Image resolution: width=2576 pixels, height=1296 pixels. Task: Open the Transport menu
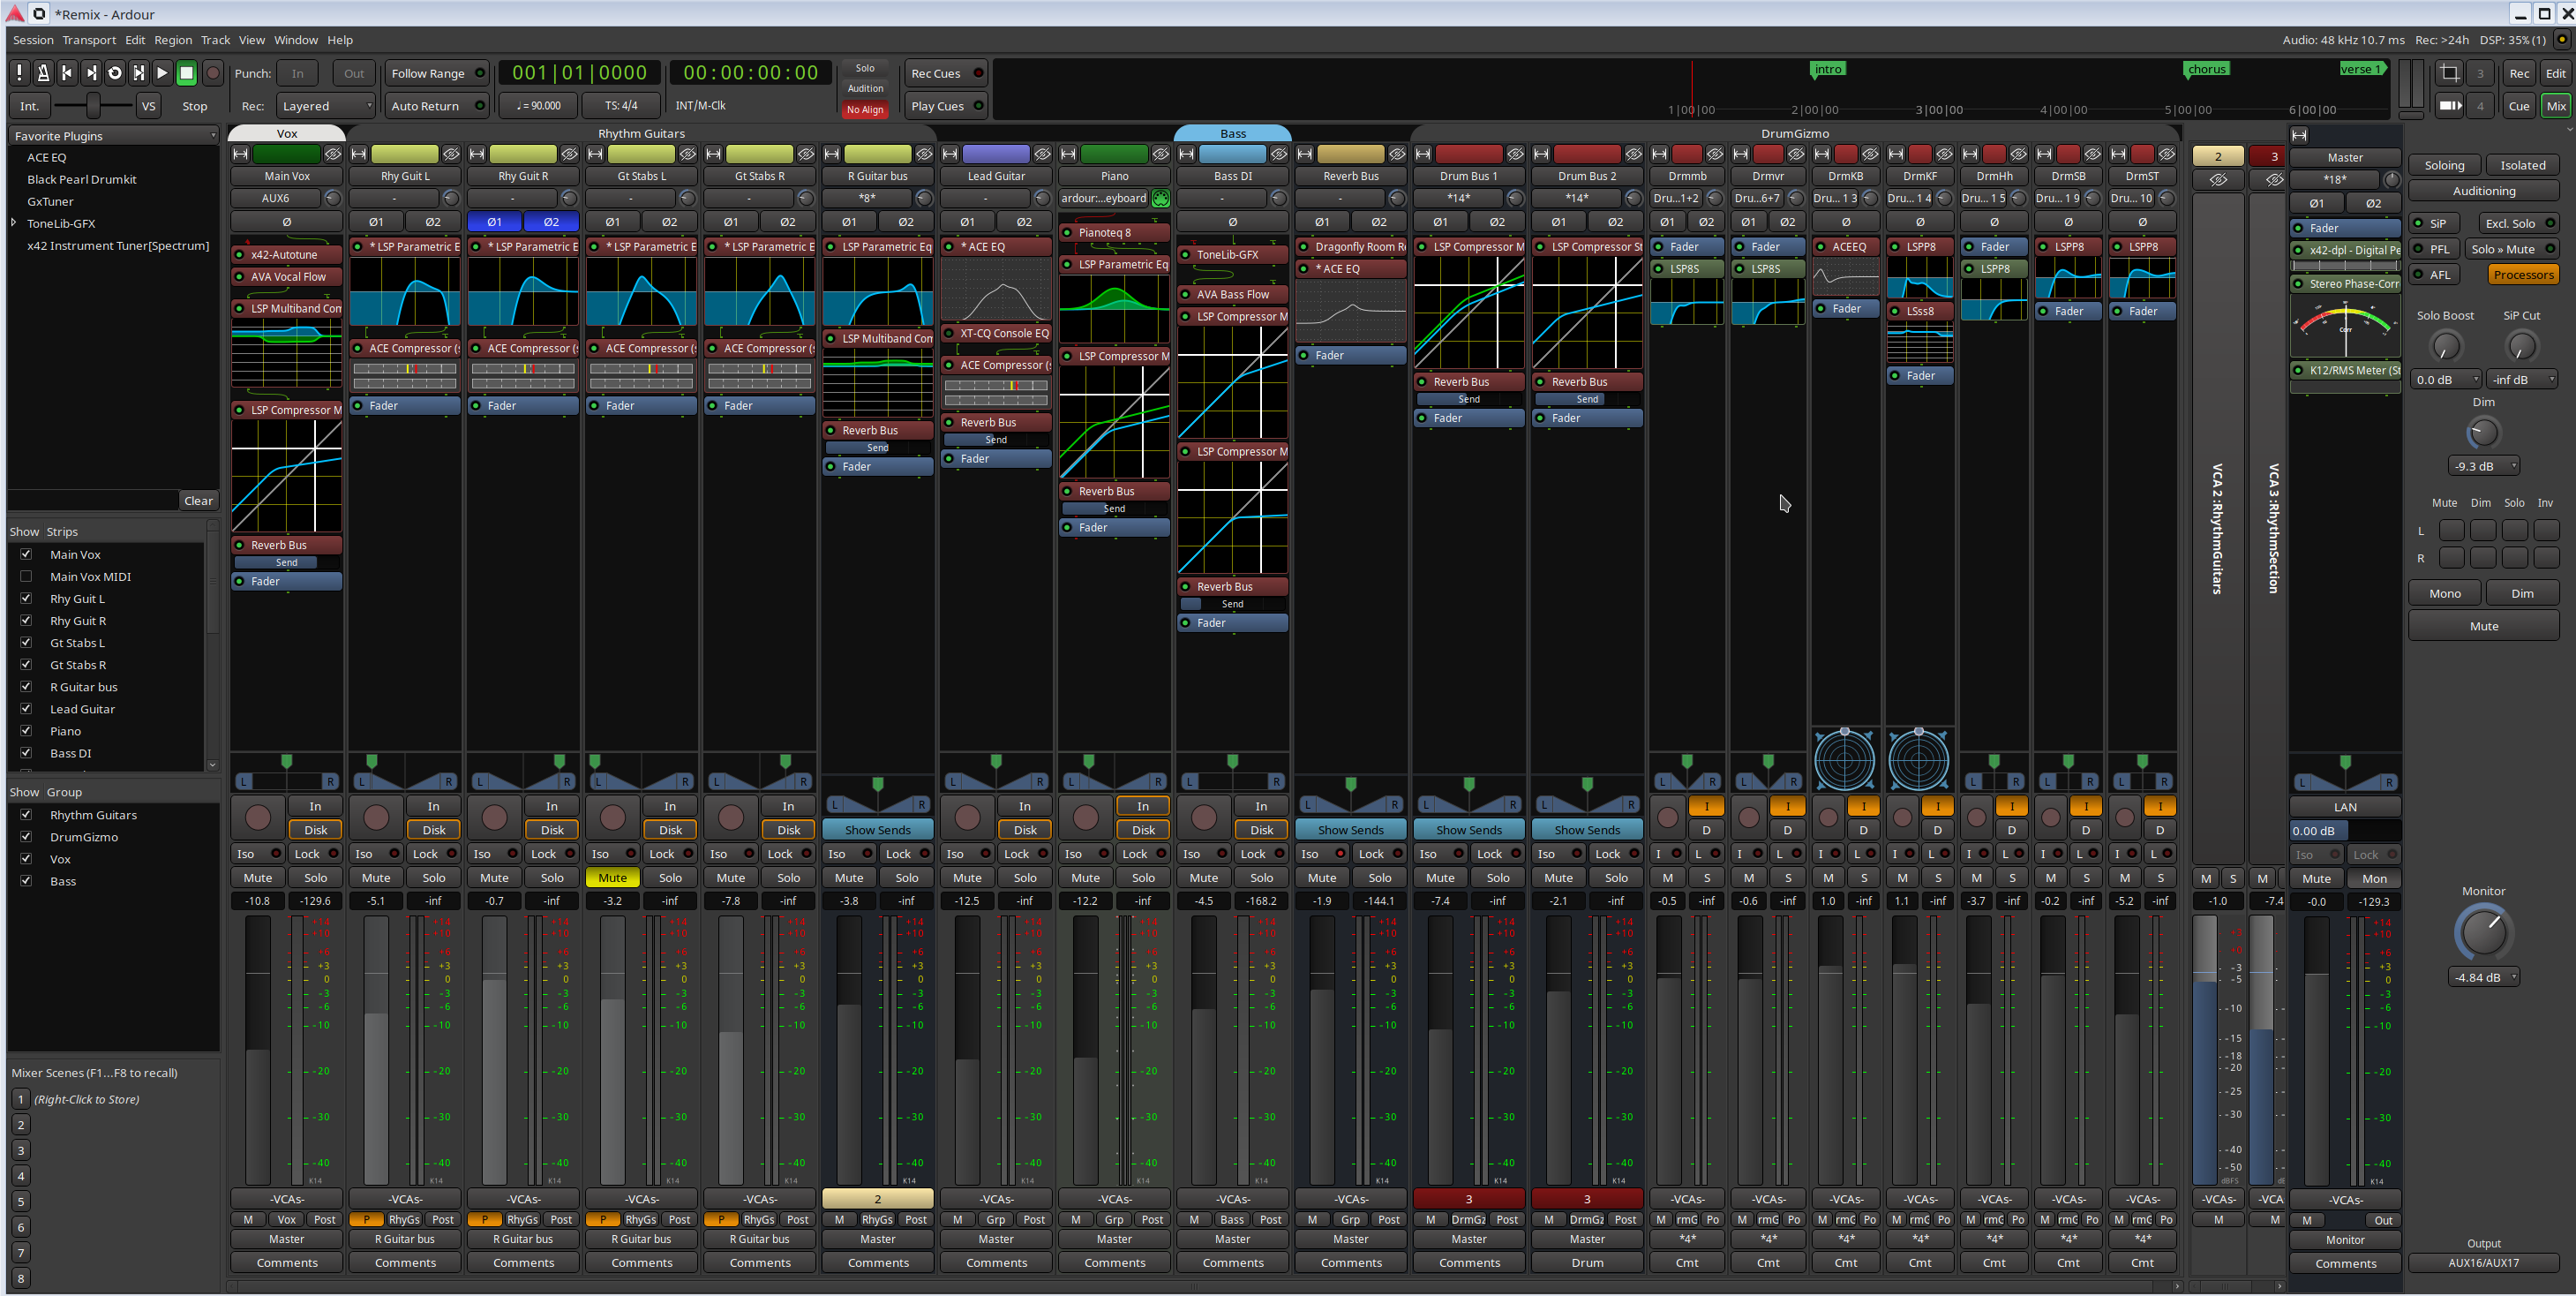[x=89, y=40]
